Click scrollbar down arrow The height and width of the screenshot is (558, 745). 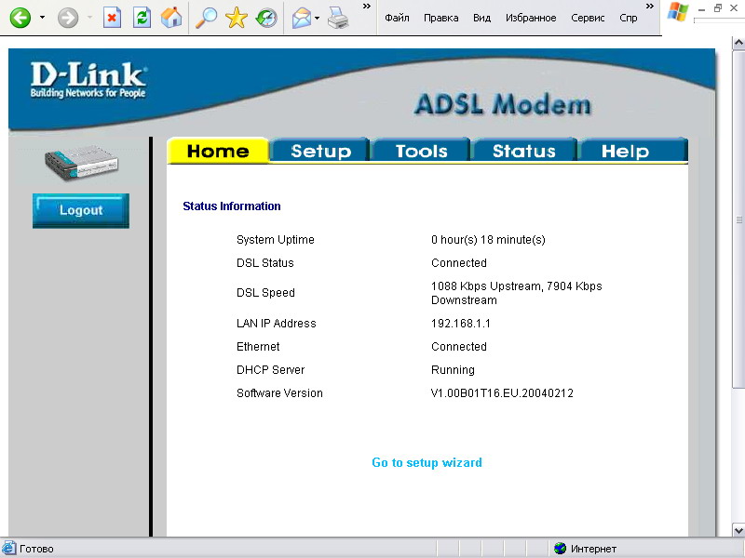738,530
